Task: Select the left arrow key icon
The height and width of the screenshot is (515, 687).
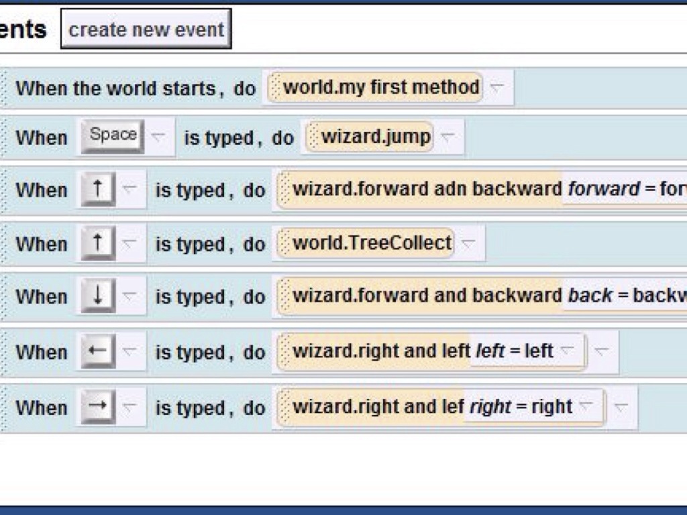Action: pyautogui.click(x=98, y=352)
